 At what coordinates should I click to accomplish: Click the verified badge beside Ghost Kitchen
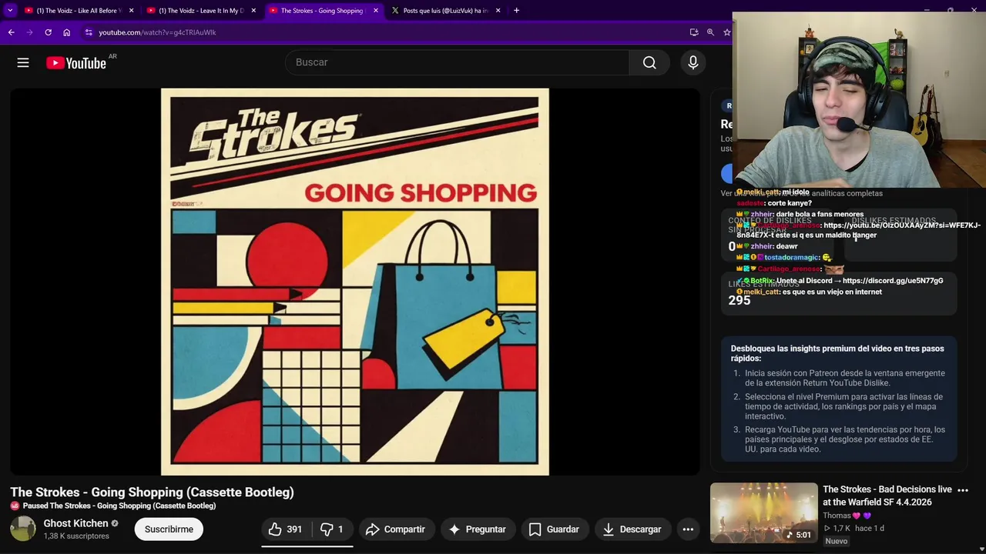pos(115,523)
